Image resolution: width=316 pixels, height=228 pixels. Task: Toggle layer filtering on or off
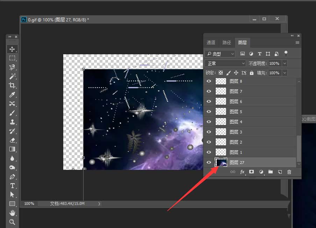coord(286,53)
